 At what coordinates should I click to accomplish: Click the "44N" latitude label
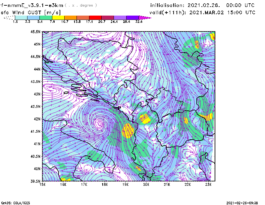(37, 69)
